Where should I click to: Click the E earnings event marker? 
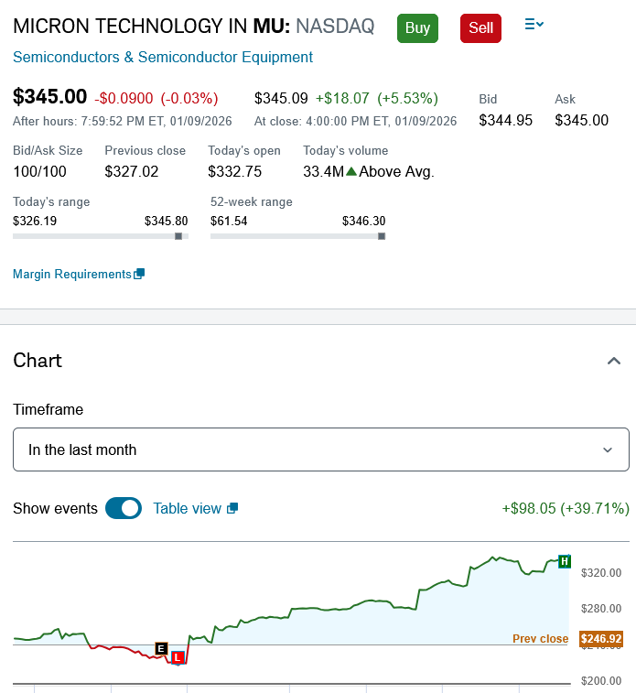(162, 648)
